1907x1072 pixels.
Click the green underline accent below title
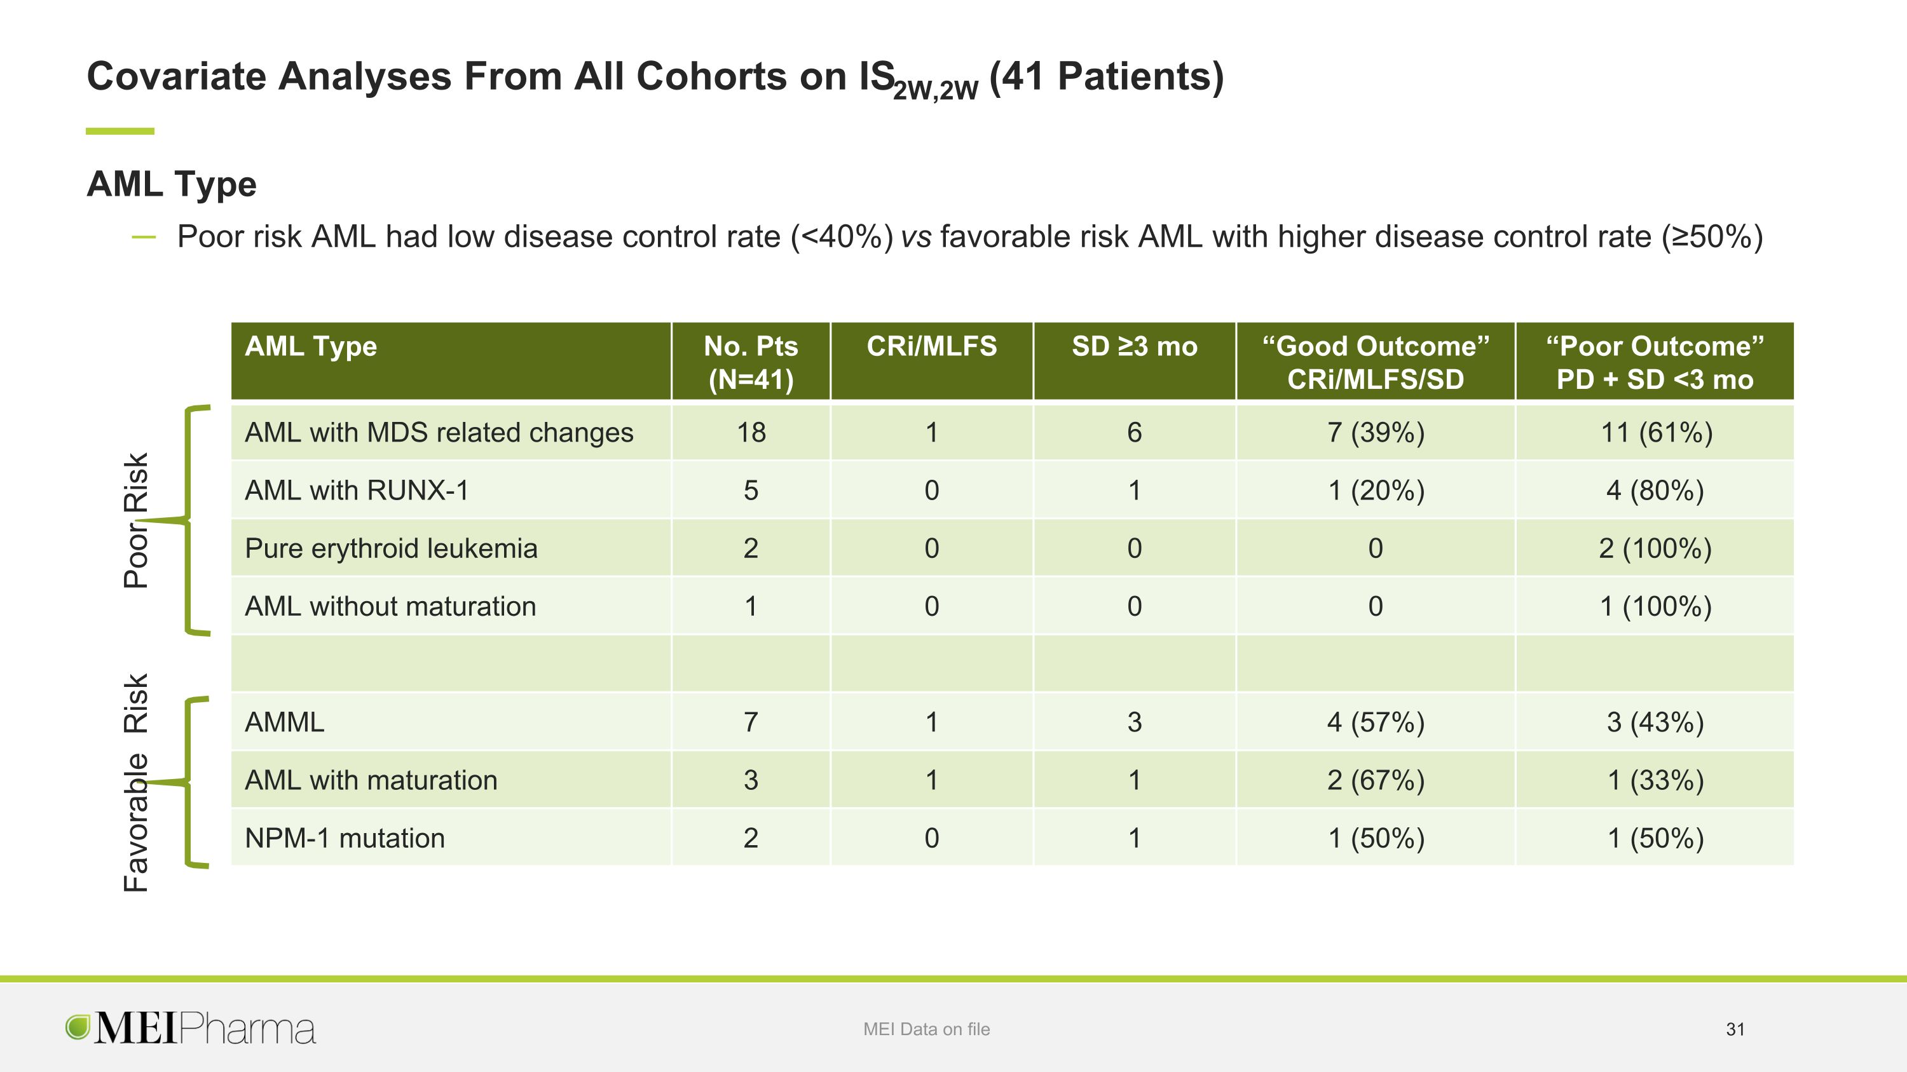(x=120, y=131)
